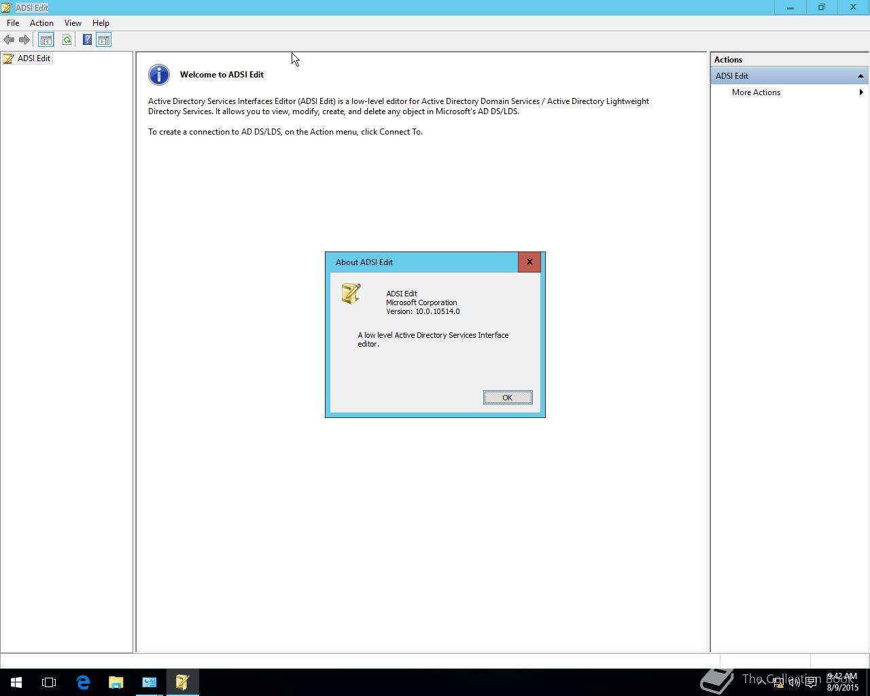
Task: Open the File menu
Action: tap(13, 23)
